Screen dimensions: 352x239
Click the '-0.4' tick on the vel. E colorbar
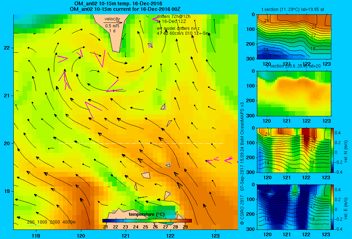coord(338,229)
